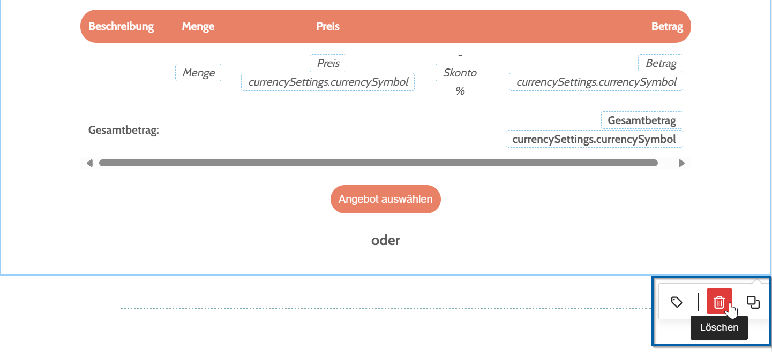Click the oder text below the button
Viewport: 772px width, 352px height.
386,240
